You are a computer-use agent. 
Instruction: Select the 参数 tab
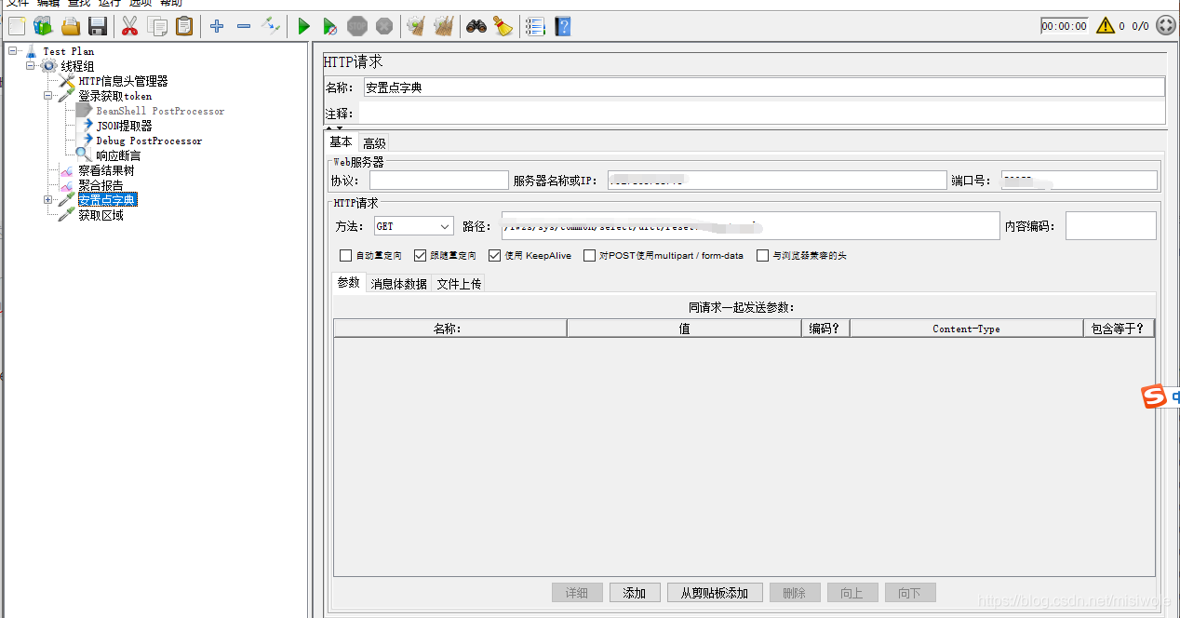pyautogui.click(x=349, y=282)
